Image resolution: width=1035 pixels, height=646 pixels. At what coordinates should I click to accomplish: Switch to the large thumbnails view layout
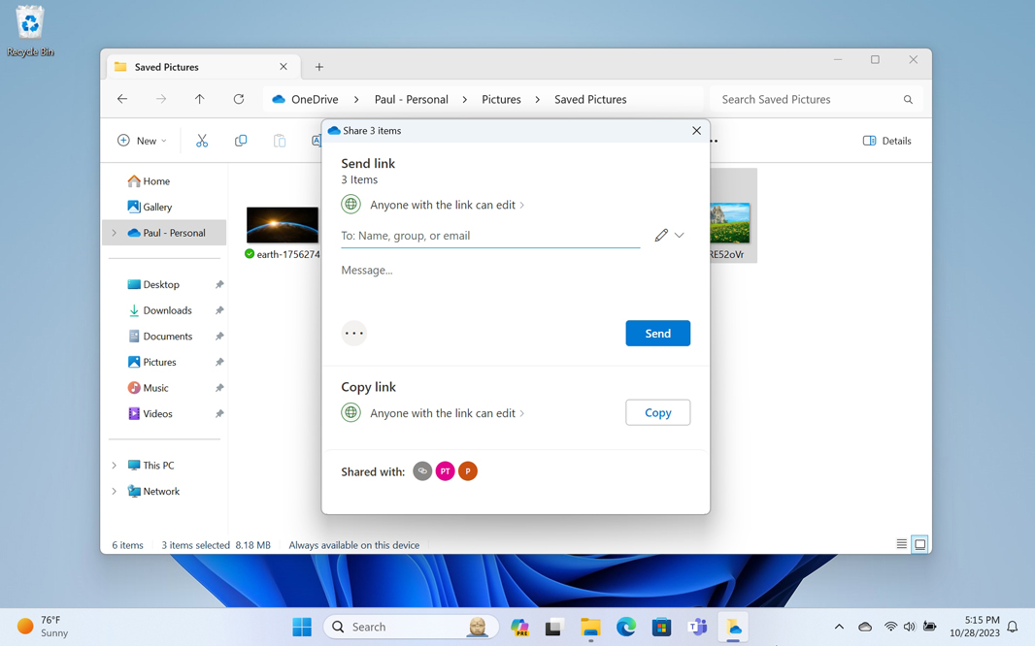(x=920, y=544)
